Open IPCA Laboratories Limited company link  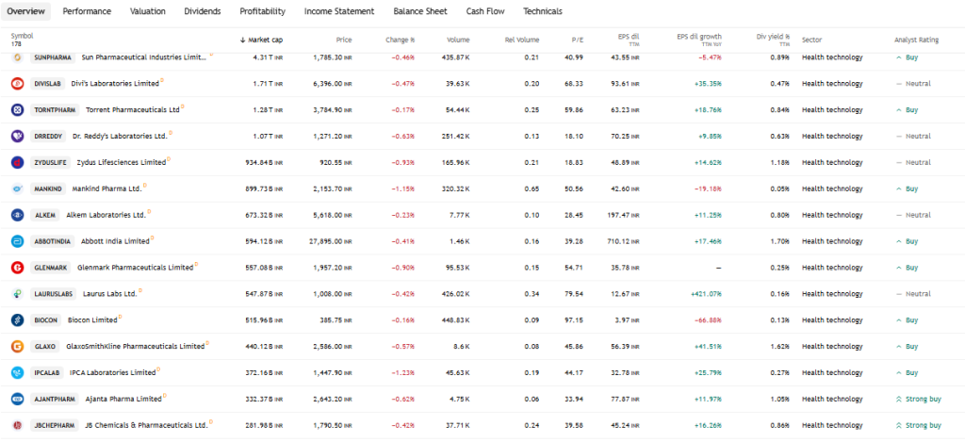pos(113,373)
